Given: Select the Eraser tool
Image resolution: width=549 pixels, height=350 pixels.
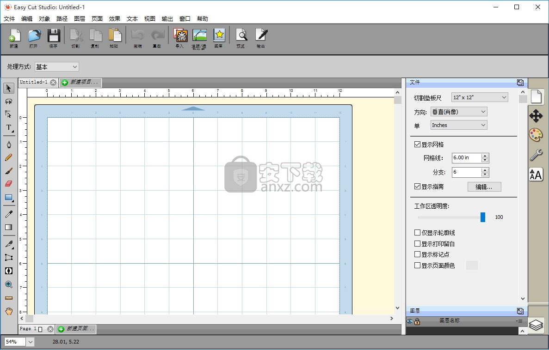Looking at the screenshot, I should point(9,184).
